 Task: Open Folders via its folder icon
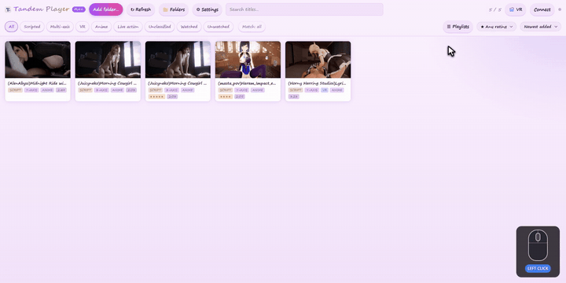(x=165, y=9)
